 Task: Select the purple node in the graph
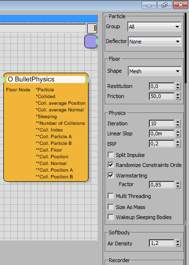(x=91, y=42)
